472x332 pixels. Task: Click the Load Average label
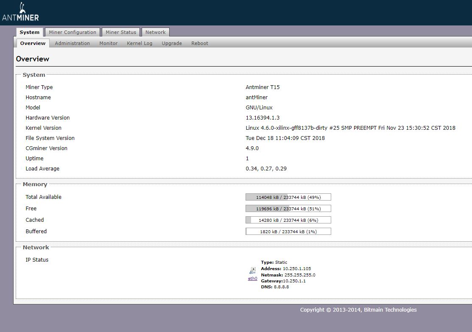coord(42,169)
